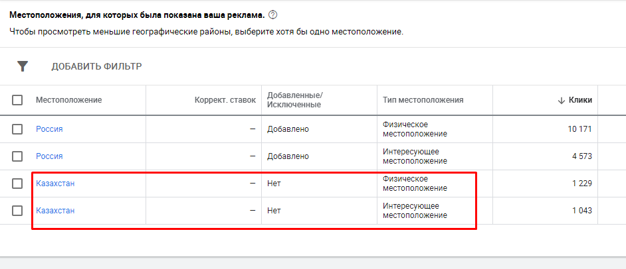Click the Коррект. ставок column header
Image resolution: width=626 pixels, height=269 pixels.
click(x=225, y=100)
